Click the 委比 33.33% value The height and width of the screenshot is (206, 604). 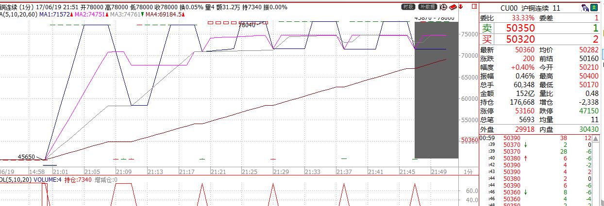tap(522, 17)
